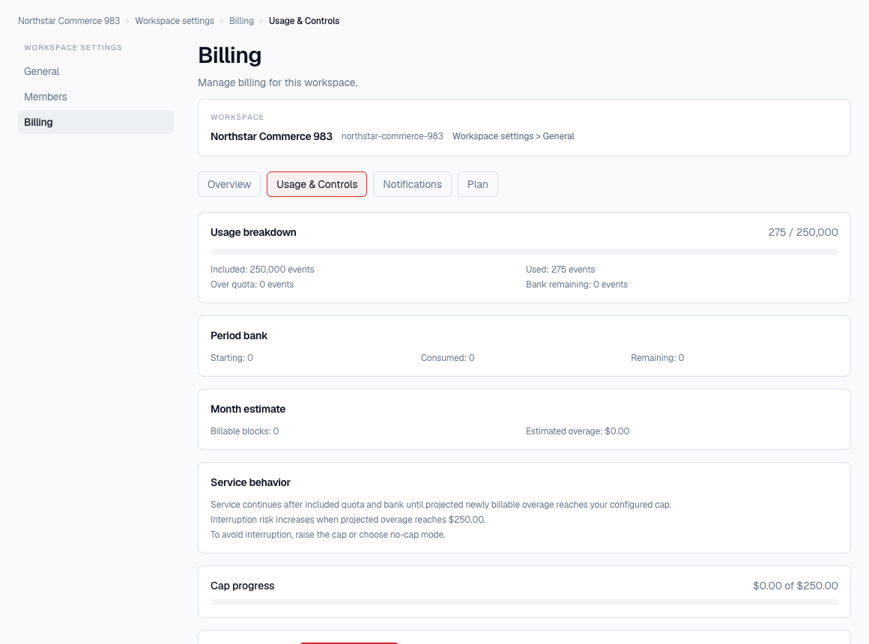Viewport: 869px width, 644px height.
Task: Click the Period bank card heading
Action: 239,335
